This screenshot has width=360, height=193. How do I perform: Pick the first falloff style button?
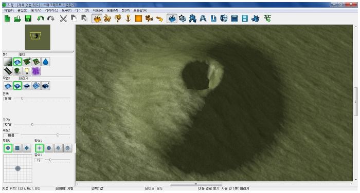tap(40, 148)
